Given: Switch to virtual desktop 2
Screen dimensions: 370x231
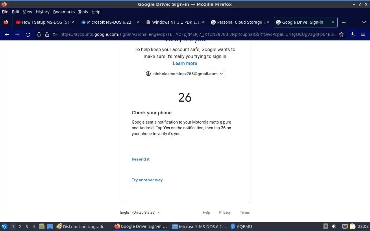Looking at the screenshot, I should (x=20, y=227).
